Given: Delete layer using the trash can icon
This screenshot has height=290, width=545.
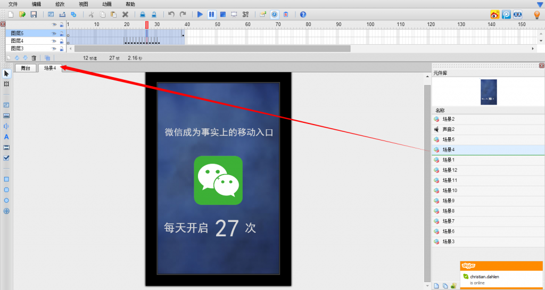Looking at the screenshot, I should (x=34, y=58).
